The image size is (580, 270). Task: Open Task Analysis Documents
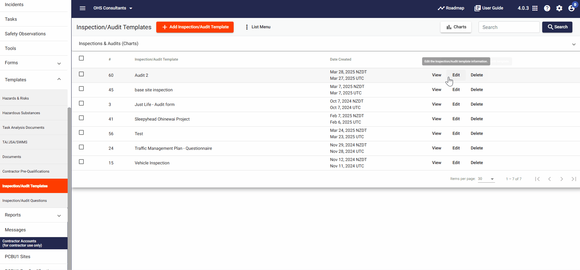click(34, 128)
